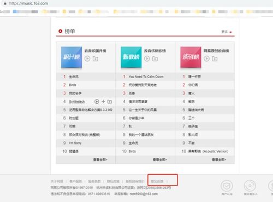Select 三个 at rank 6 in 原创榜
This screenshot has width=273, height=202.
click(x=191, y=118)
